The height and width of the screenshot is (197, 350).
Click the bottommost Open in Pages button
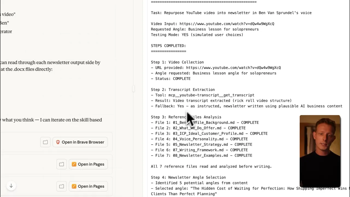pyautogui.click(x=88, y=186)
